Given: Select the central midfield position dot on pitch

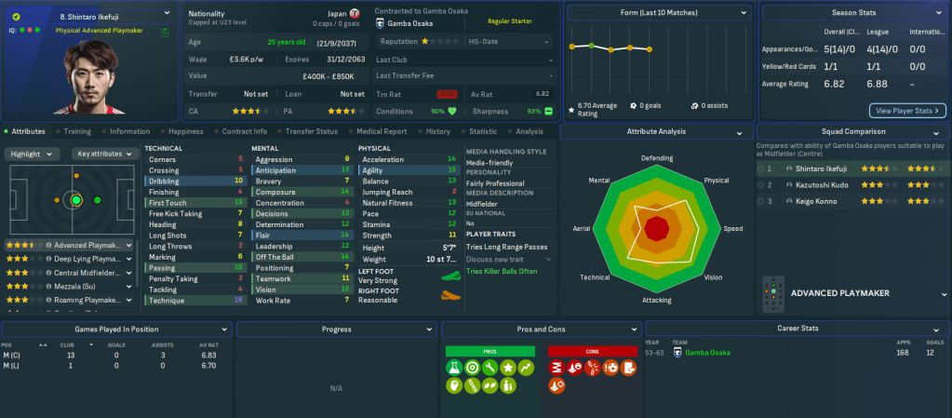Looking at the screenshot, I should (x=76, y=199).
